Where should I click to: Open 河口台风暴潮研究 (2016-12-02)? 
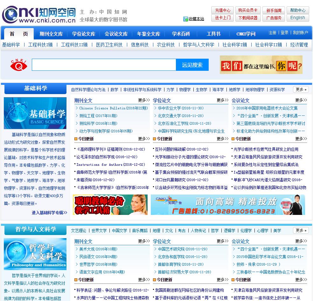181,180
